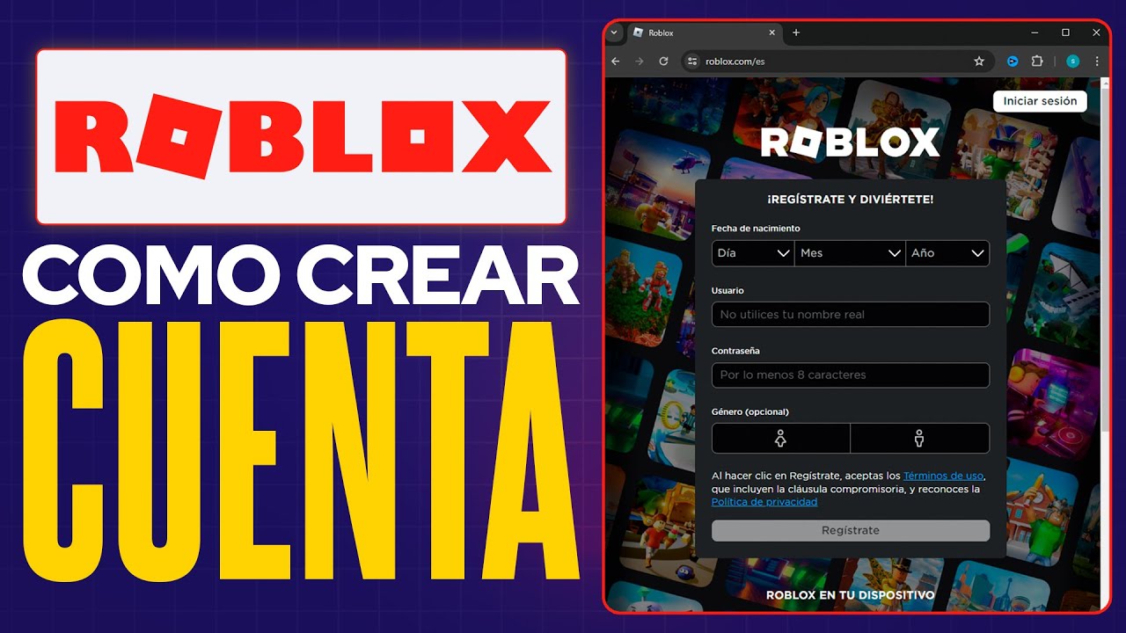Open the Extensions puzzle-piece menu
This screenshot has width=1126, height=633.
click(1037, 62)
